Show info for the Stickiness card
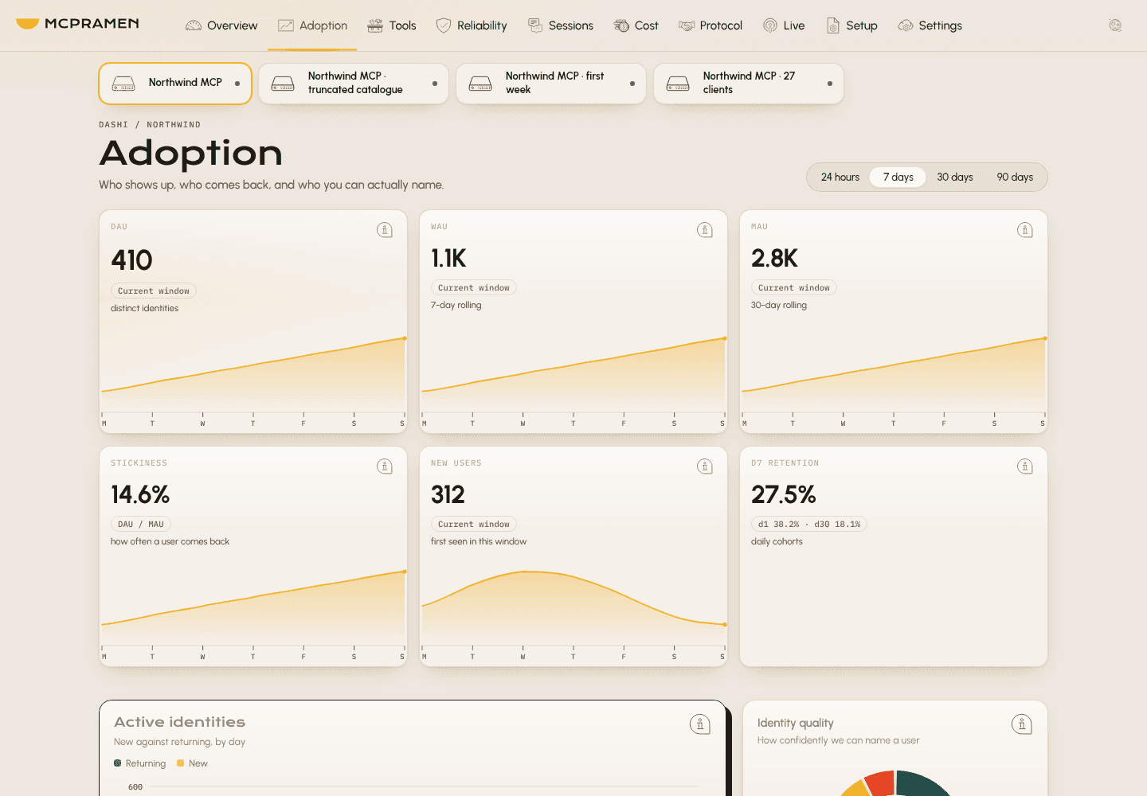Screen dimensions: 1147x796 tap(385, 466)
